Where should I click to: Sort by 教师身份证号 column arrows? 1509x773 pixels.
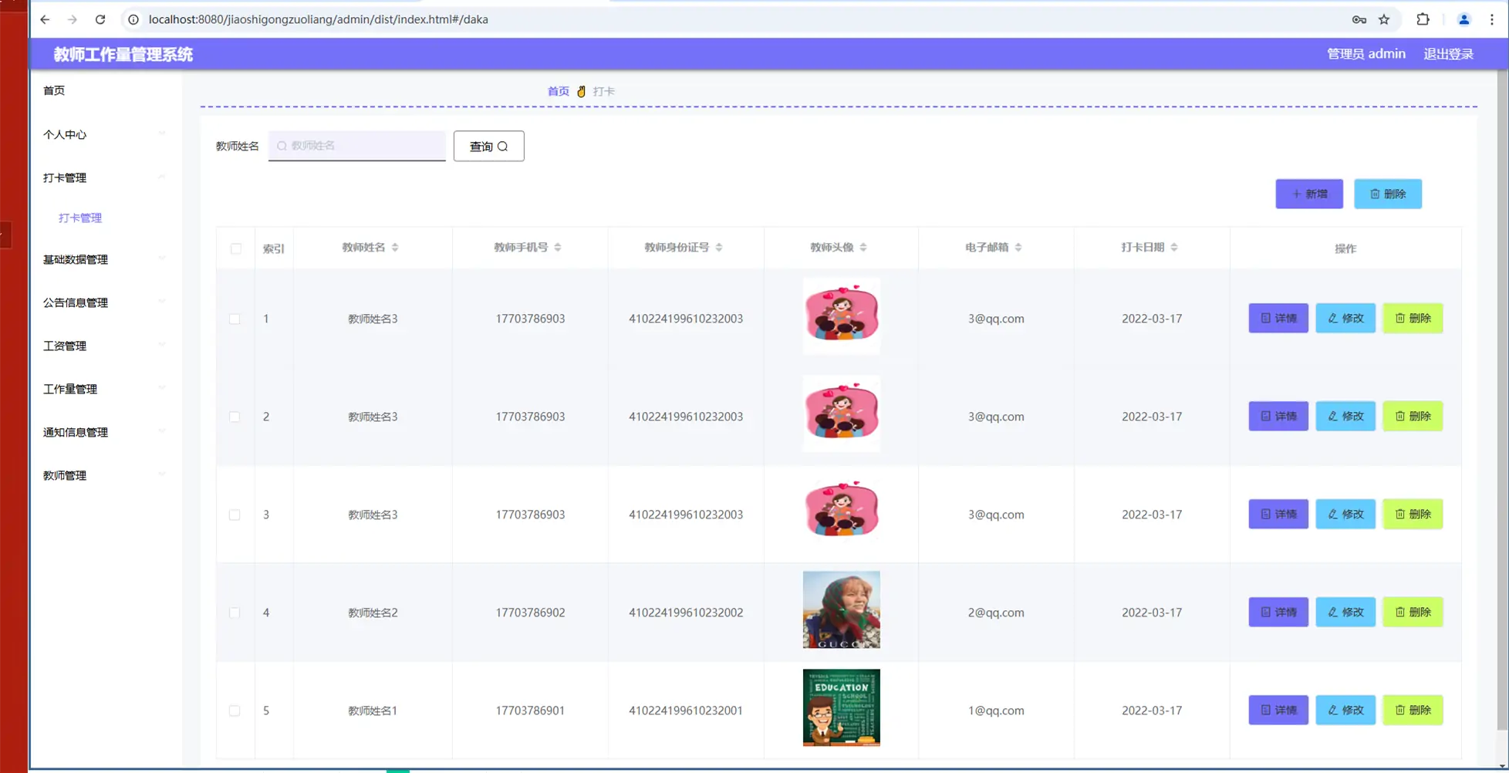[x=719, y=248]
